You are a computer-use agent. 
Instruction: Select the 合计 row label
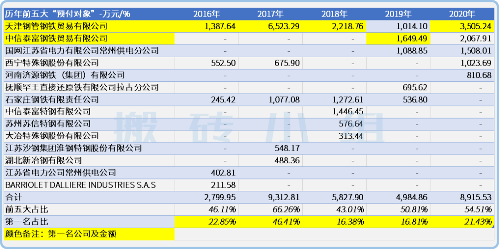(13, 197)
